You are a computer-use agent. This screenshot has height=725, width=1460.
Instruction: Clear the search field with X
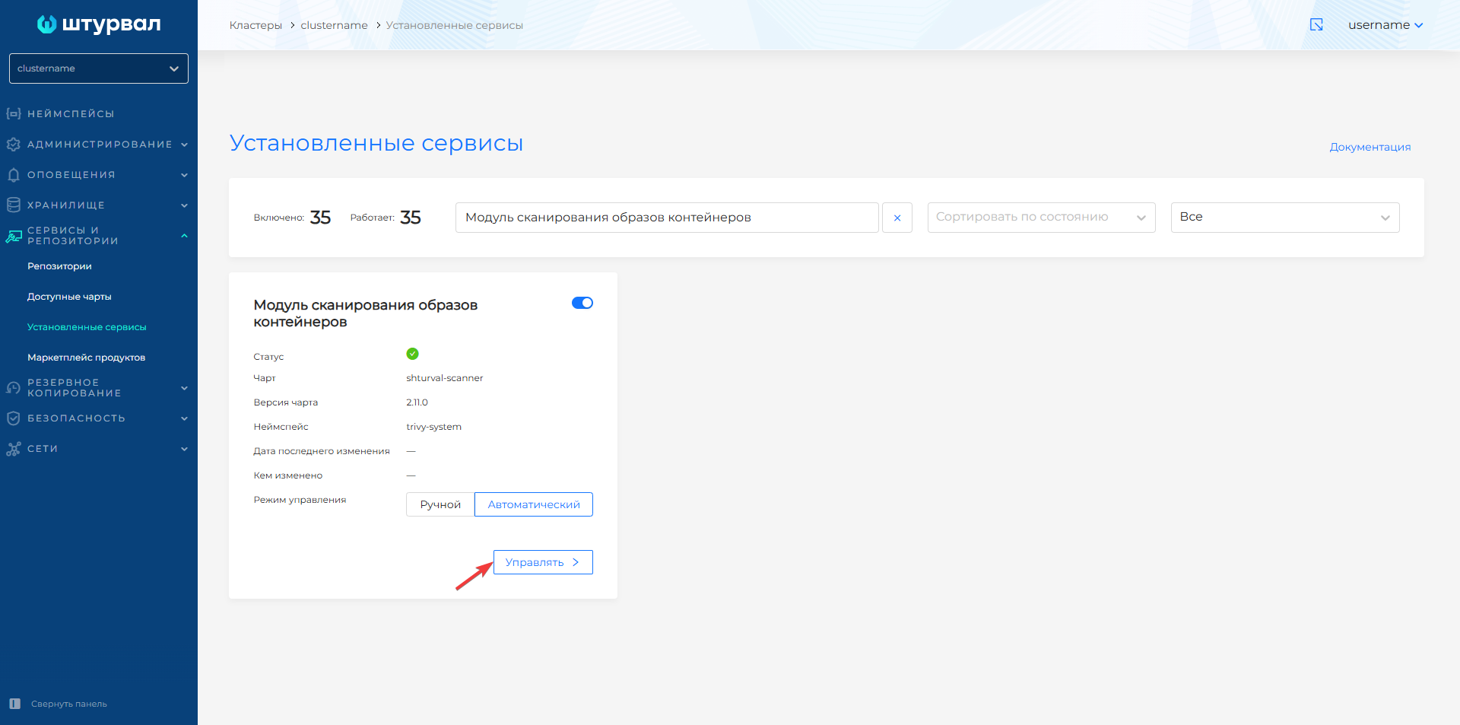pyautogui.click(x=897, y=218)
